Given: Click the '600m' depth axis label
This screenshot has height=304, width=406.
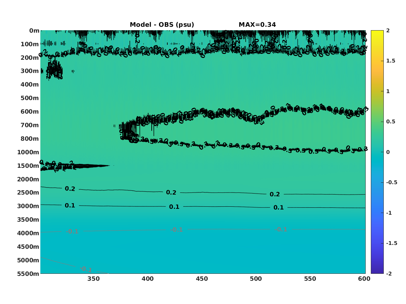Looking at the screenshot, I should pyautogui.click(x=30, y=112).
